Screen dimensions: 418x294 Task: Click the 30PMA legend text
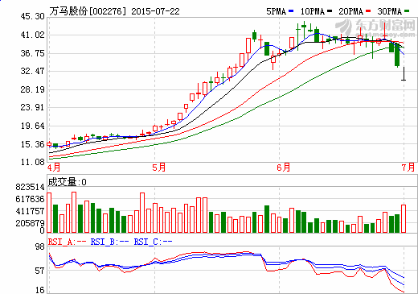pos(390,11)
